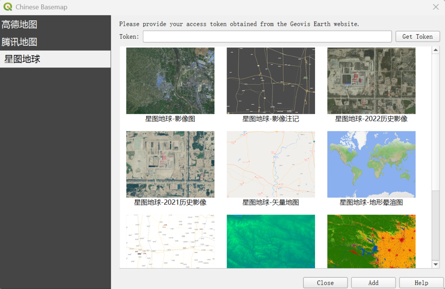445x289 pixels.
Task: Close the Chinese Basemap dialog window
Action: pyautogui.click(x=436, y=7)
